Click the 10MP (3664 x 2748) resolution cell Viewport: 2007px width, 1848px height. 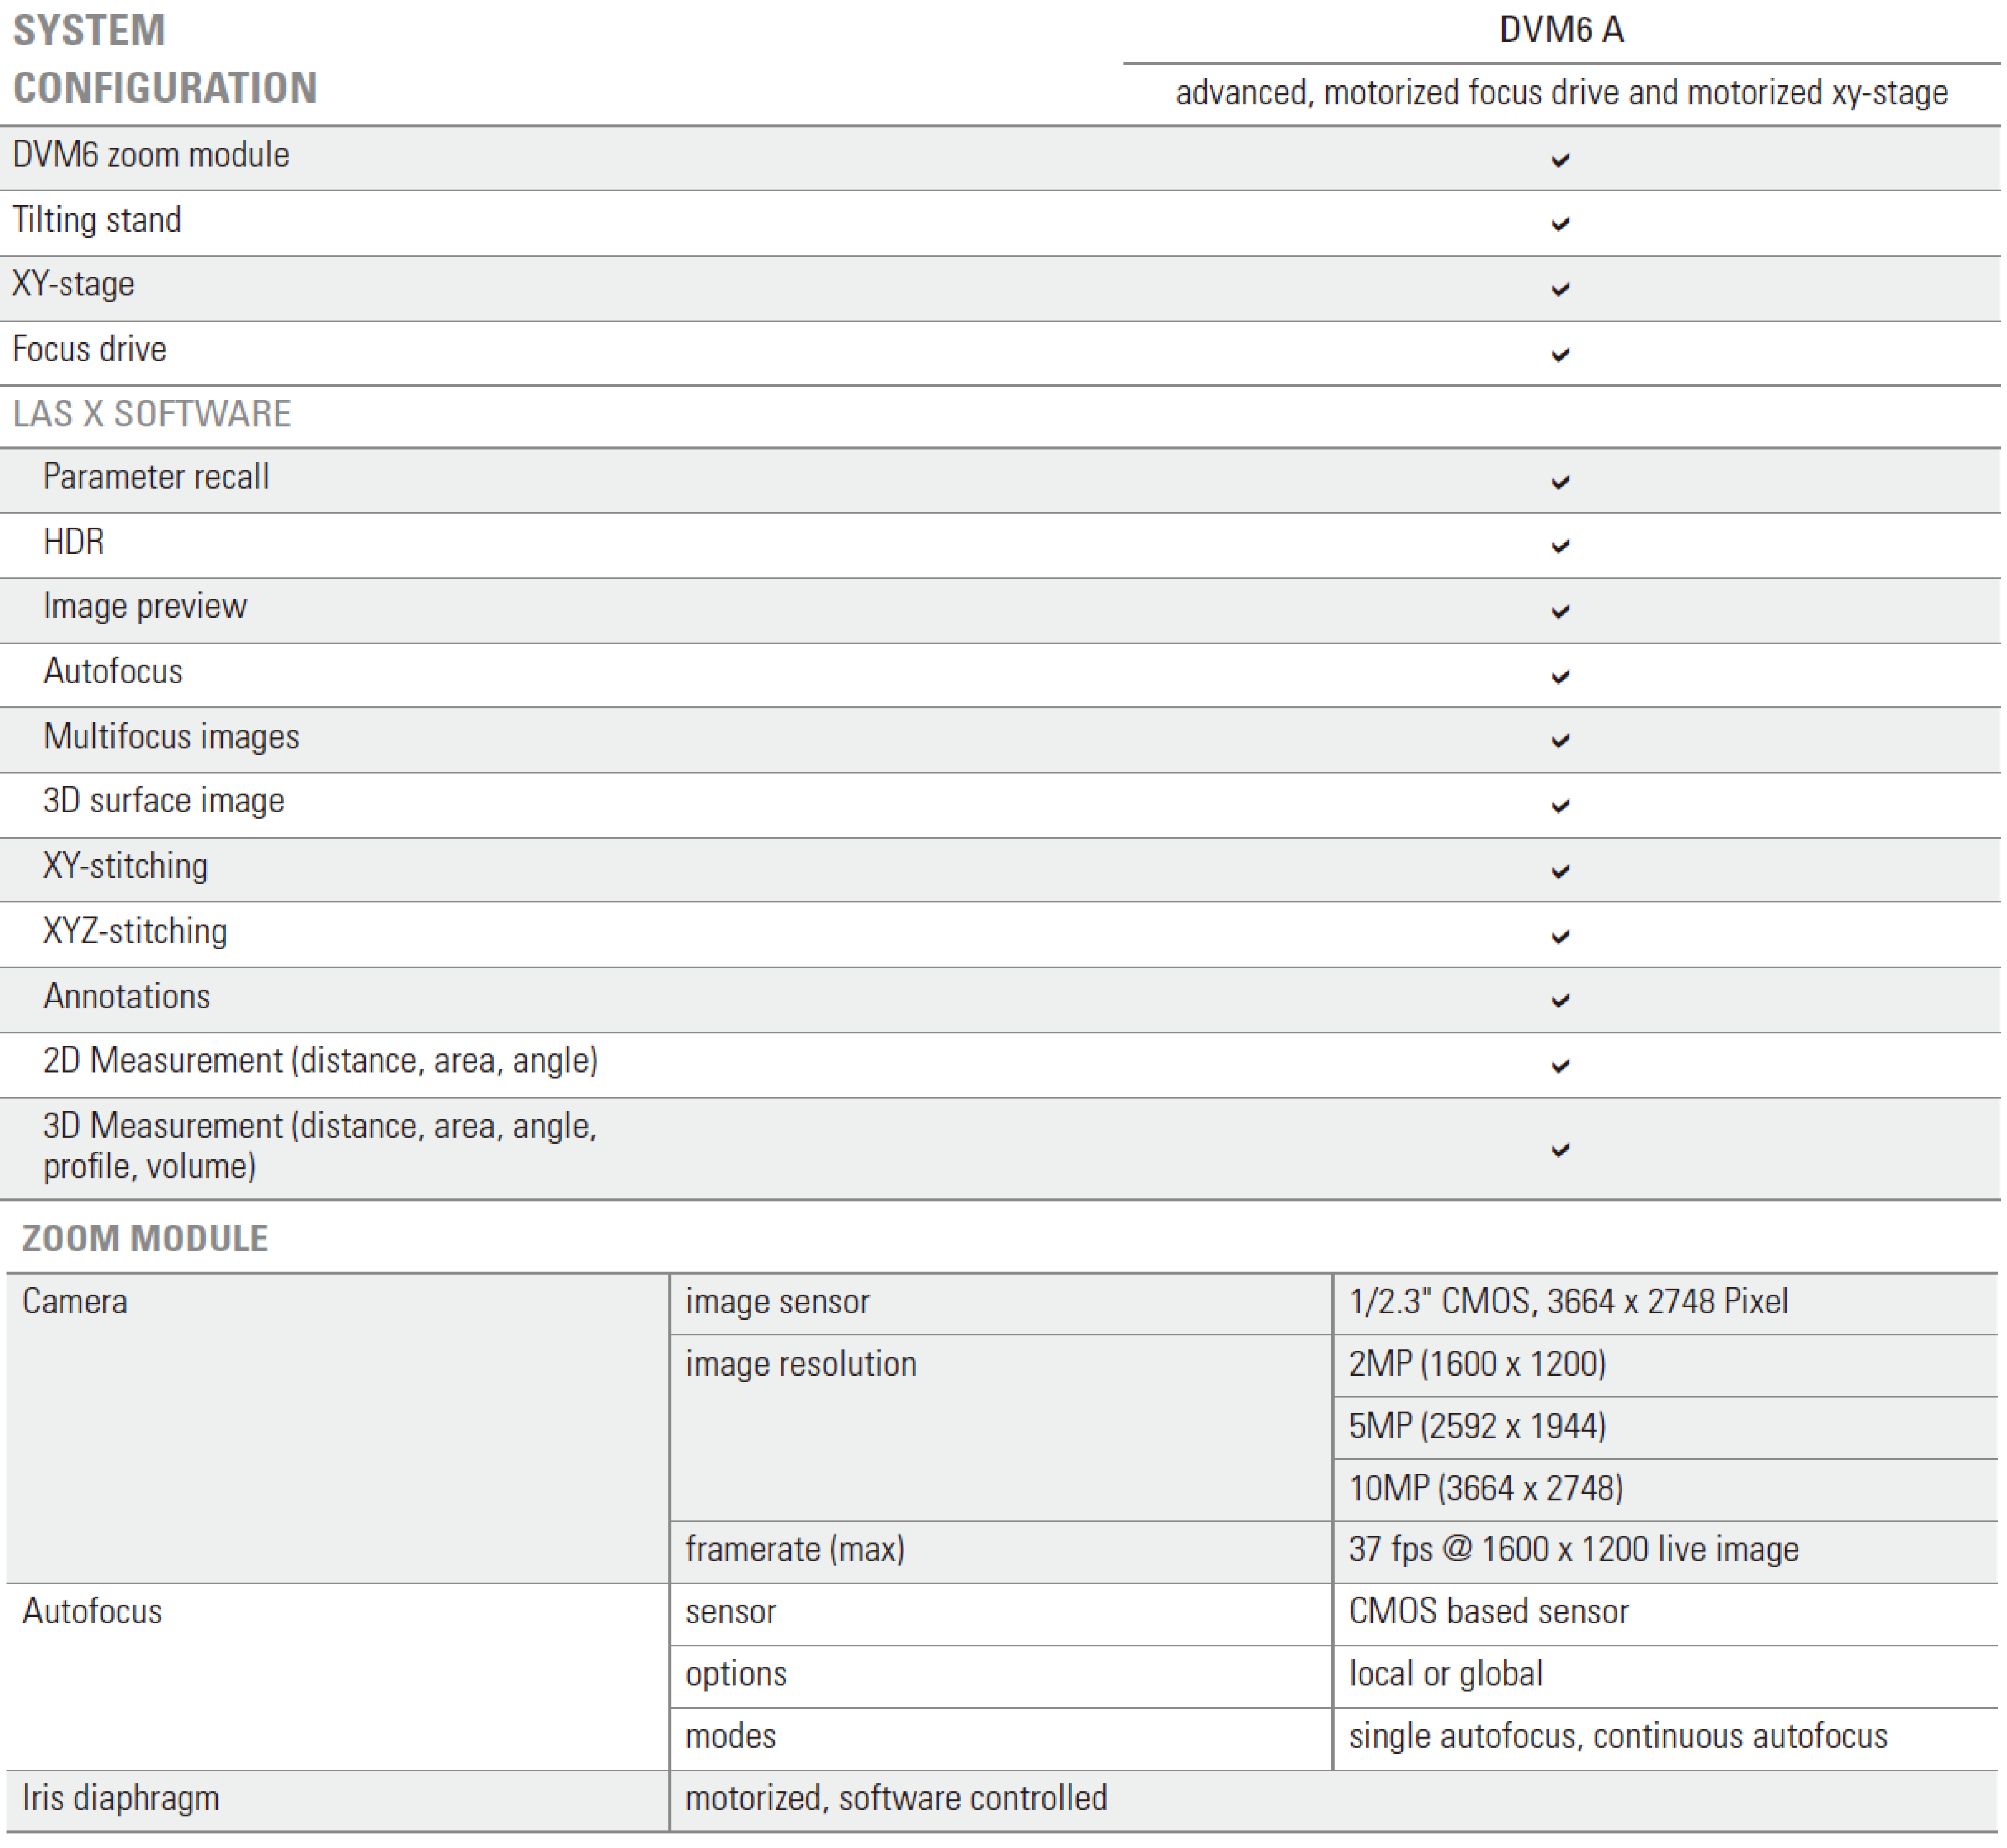(x=1486, y=1489)
